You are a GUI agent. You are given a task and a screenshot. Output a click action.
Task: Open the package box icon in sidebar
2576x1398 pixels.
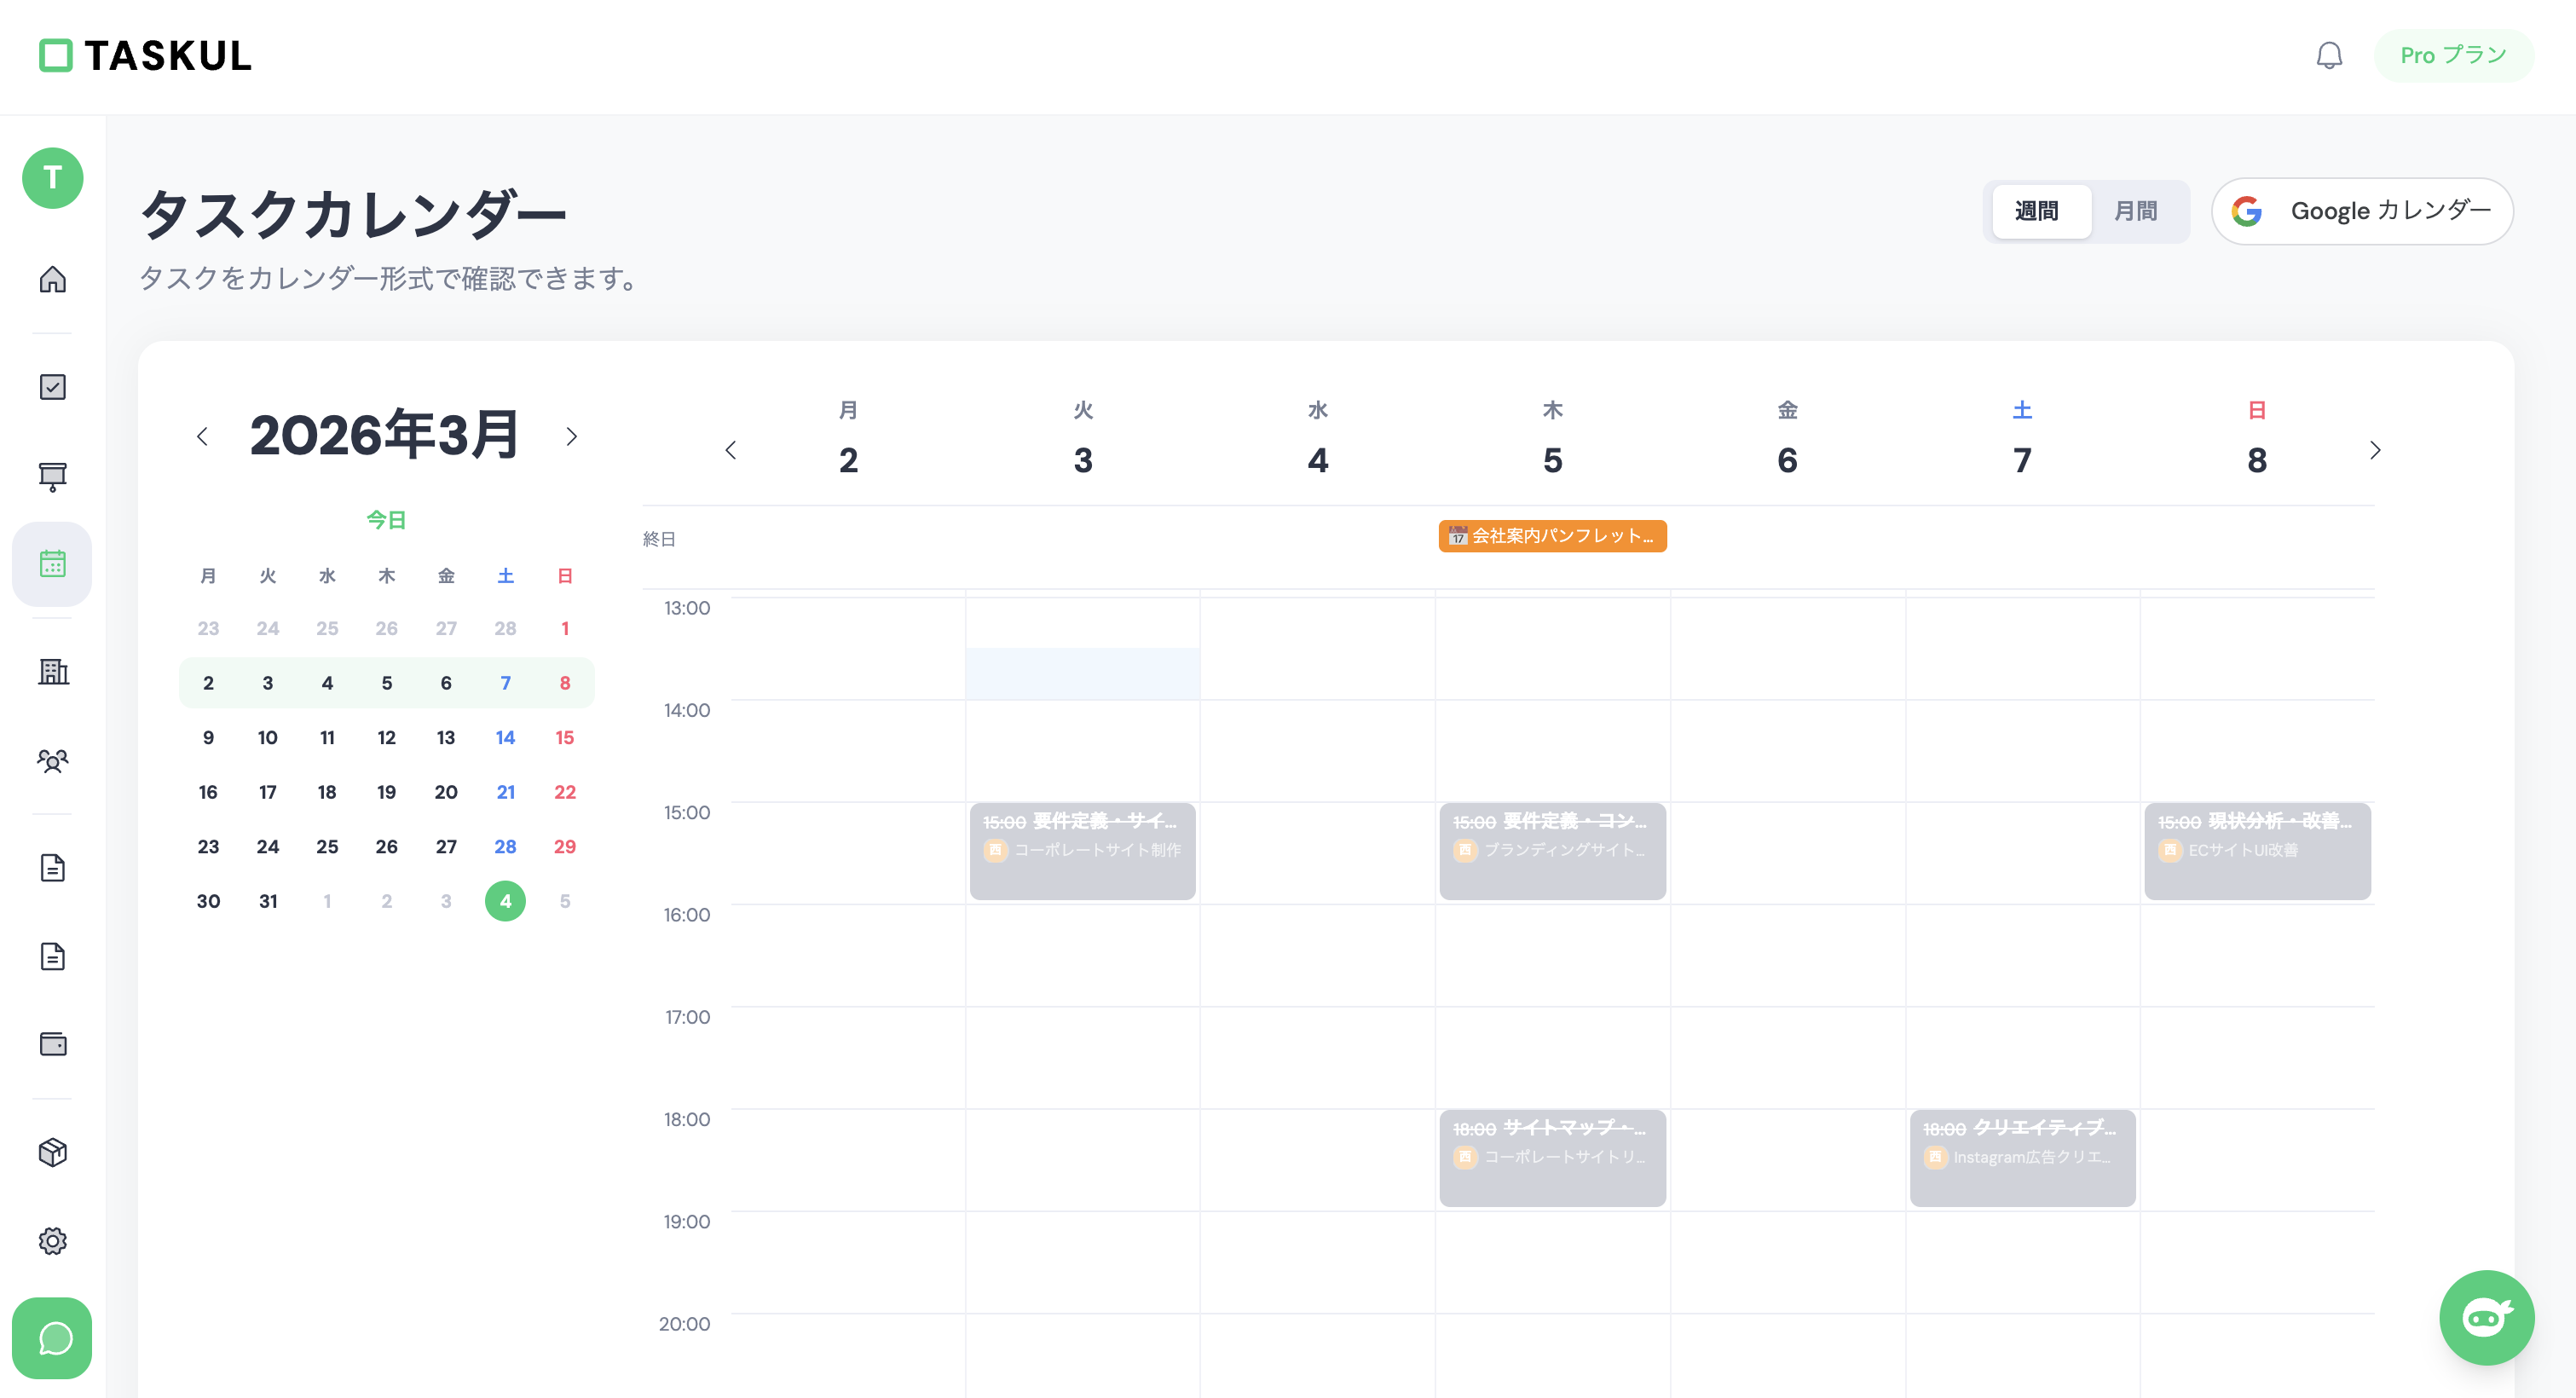[x=53, y=1152]
